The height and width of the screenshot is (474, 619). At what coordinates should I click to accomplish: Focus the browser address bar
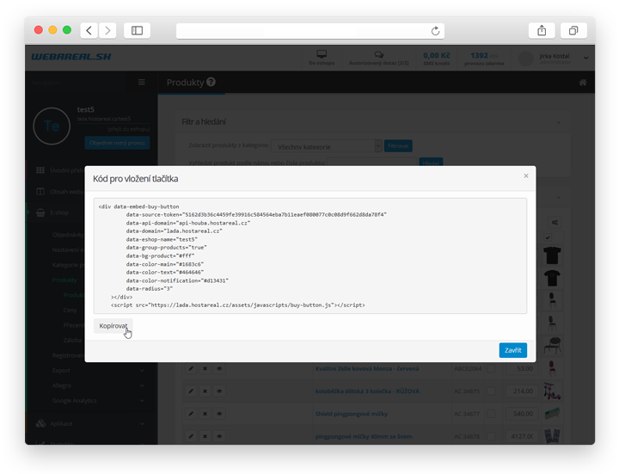tap(310, 31)
